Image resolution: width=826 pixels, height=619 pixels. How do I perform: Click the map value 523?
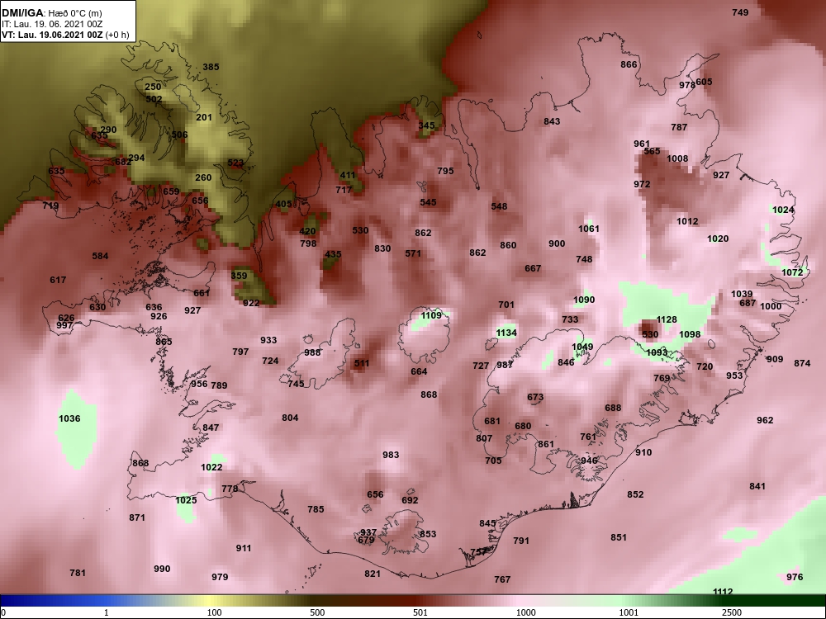coord(235,163)
